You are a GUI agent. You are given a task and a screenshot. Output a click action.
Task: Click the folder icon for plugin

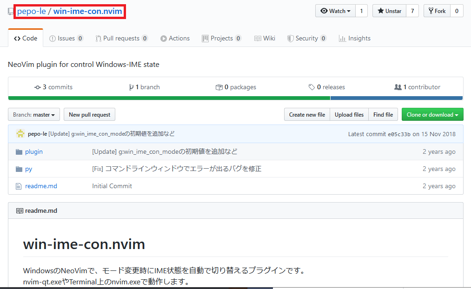(x=19, y=152)
